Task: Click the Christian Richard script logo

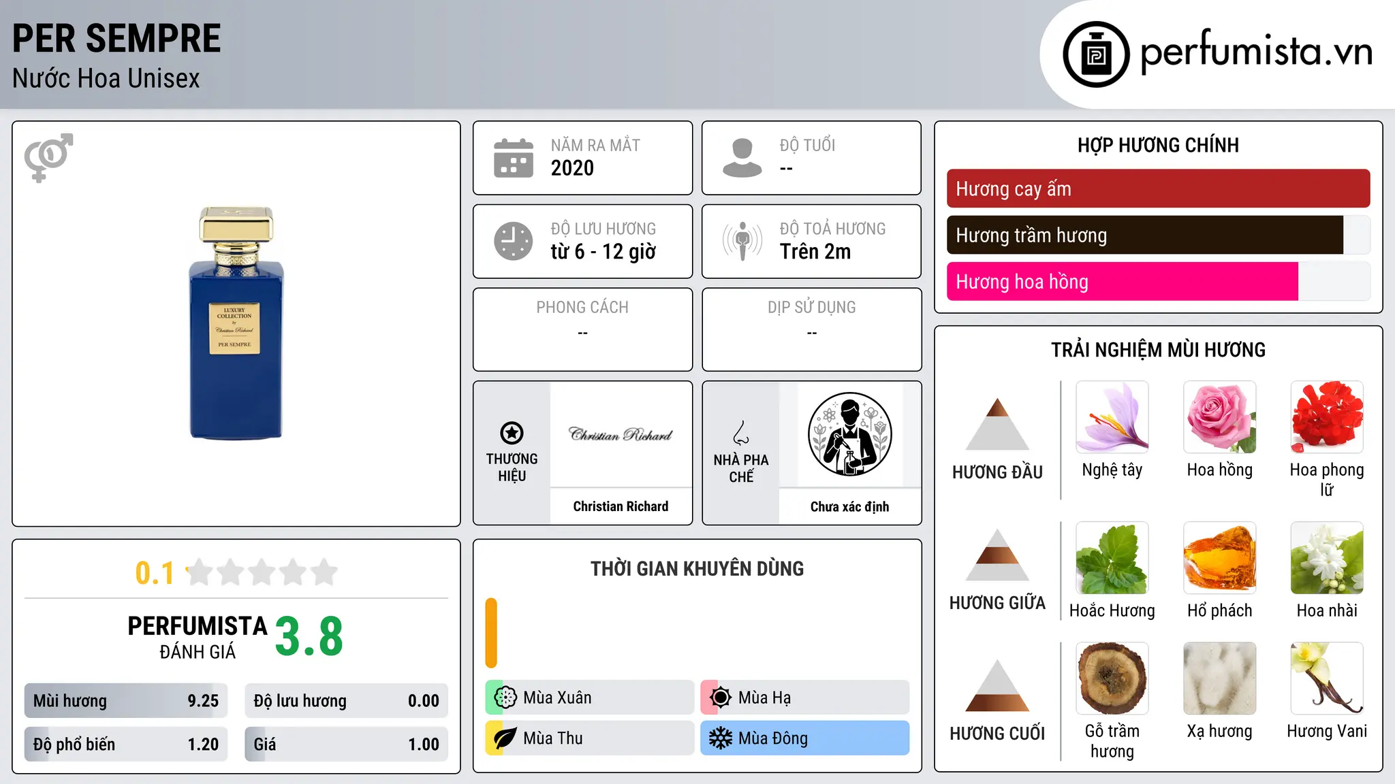Action: pos(621,434)
